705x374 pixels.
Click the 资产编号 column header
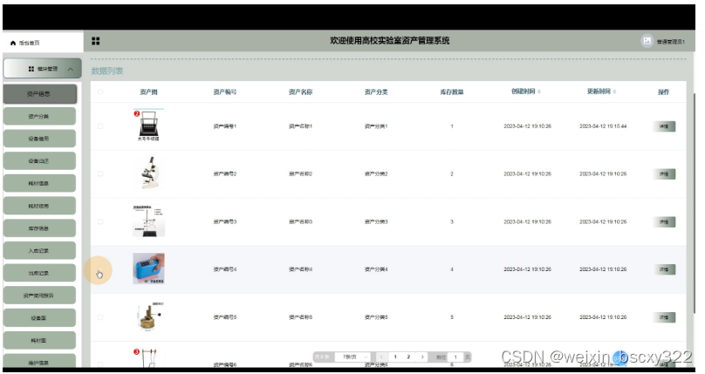[225, 92]
